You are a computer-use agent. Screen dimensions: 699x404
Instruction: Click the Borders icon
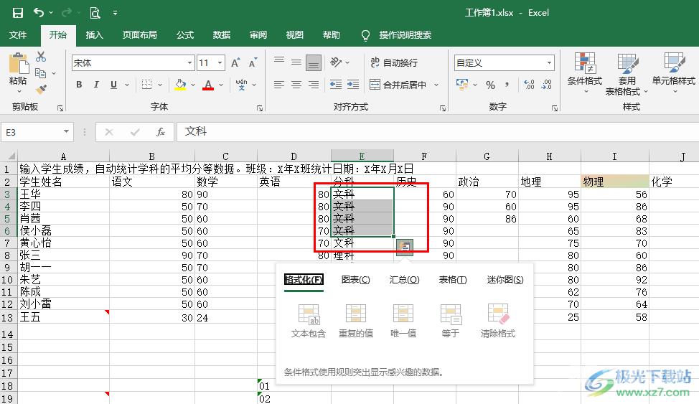pos(146,84)
